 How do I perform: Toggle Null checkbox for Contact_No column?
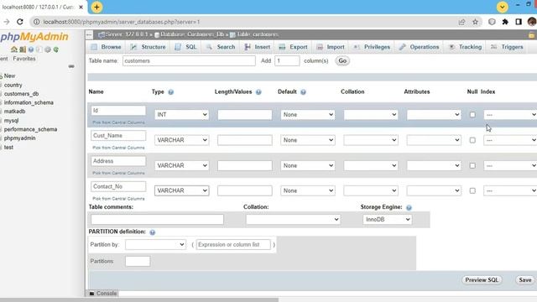click(x=472, y=190)
